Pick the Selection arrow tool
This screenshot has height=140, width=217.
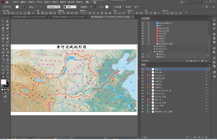point(3,21)
